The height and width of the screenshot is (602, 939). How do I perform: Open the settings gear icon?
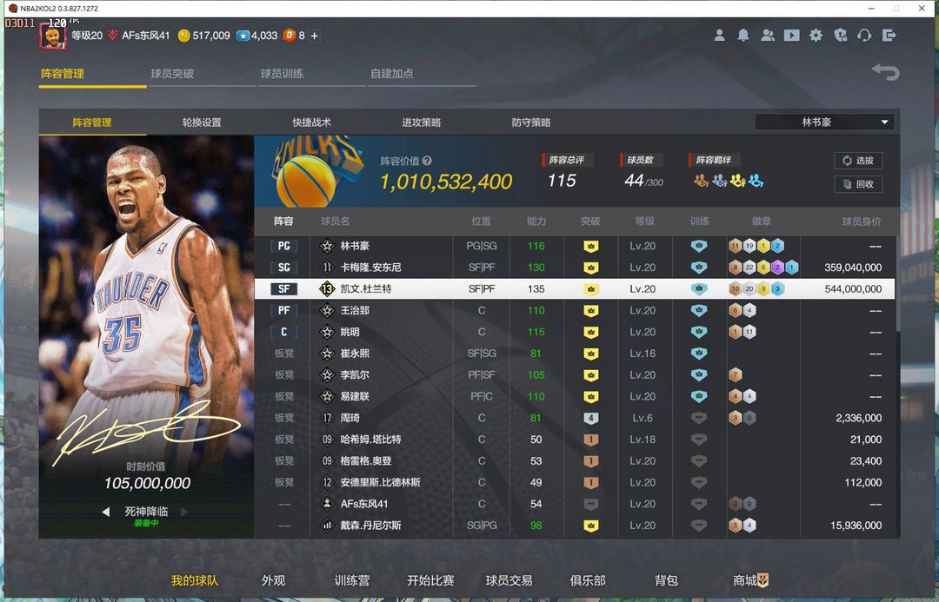pyautogui.click(x=816, y=36)
